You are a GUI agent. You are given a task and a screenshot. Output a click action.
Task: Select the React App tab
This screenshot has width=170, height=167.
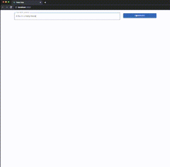point(27,3)
